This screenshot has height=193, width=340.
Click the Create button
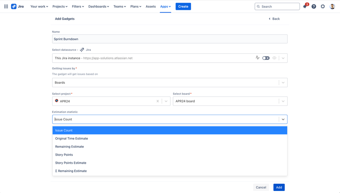click(183, 6)
